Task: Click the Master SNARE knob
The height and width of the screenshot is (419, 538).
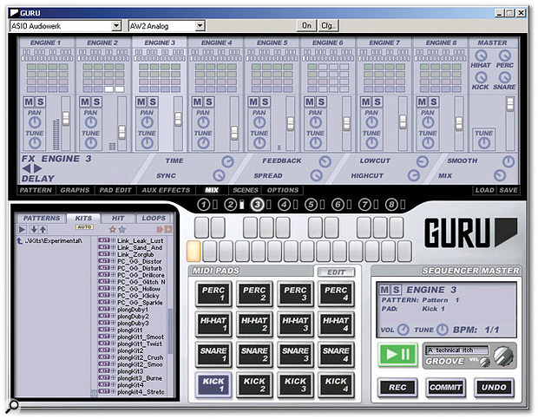Action: [505, 77]
